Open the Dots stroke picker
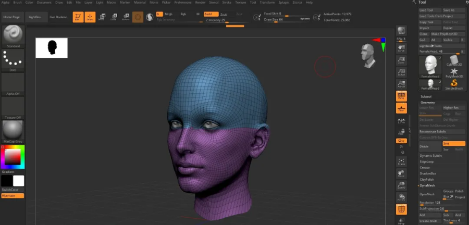This screenshot has height=225, width=469. [x=13, y=60]
